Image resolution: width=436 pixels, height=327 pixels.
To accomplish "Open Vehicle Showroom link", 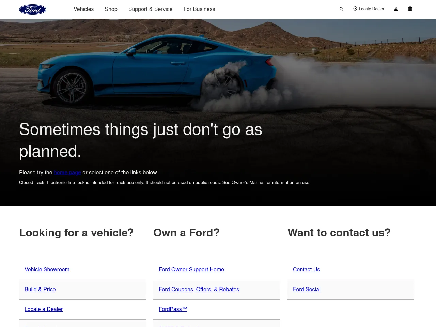I will pyautogui.click(x=47, y=270).
